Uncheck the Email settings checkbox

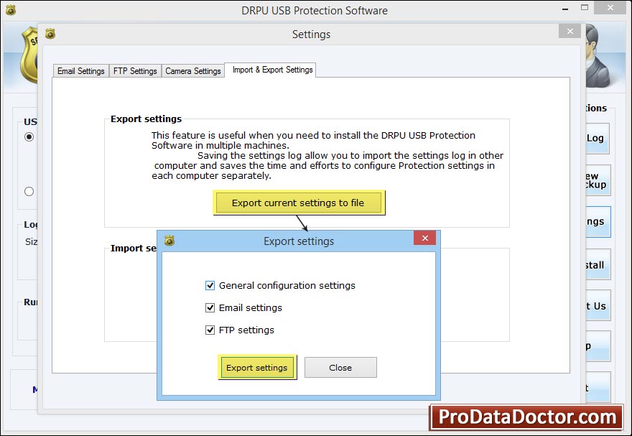pos(210,307)
